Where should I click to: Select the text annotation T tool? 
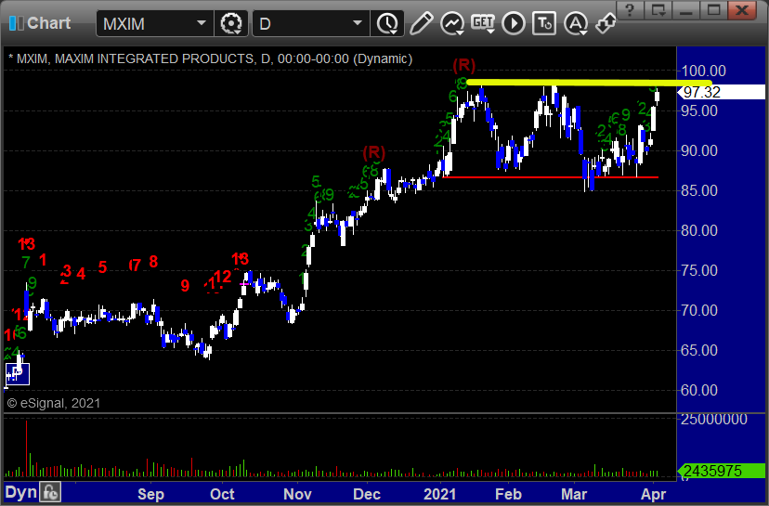pos(544,23)
